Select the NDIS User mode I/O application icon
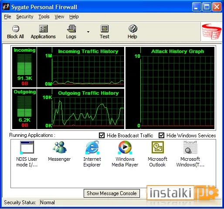224x209 pixels. [x=27, y=147]
